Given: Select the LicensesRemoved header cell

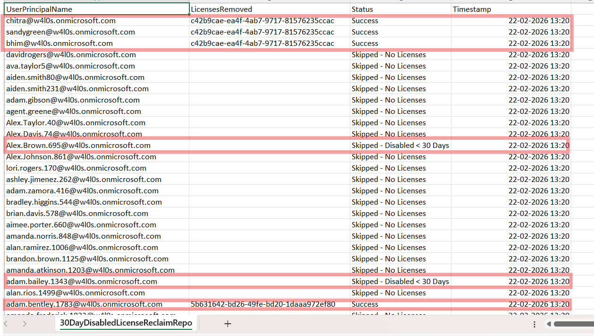Looking at the screenshot, I should coord(269,9).
